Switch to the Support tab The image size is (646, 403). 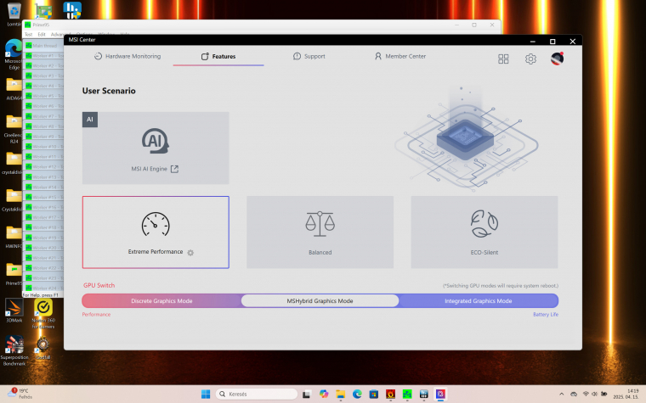click(309, 56)
